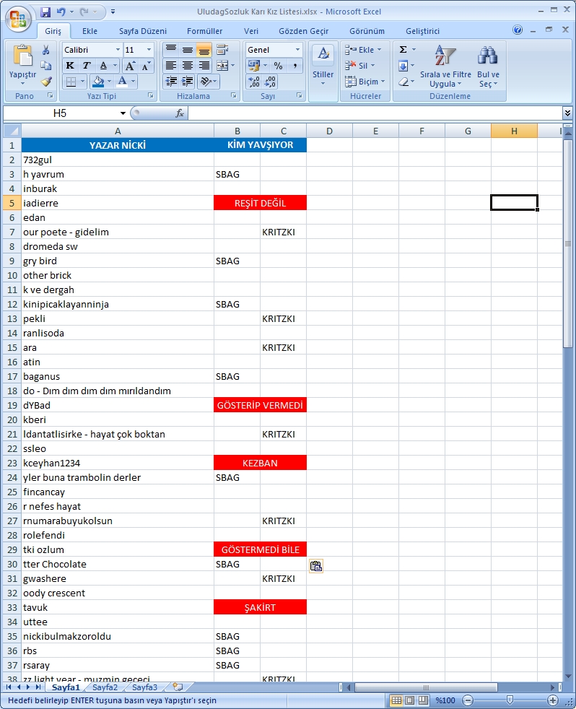This screenshot has height=709, width=576.
Task: Toggle align text left
Action: (171, 66)
